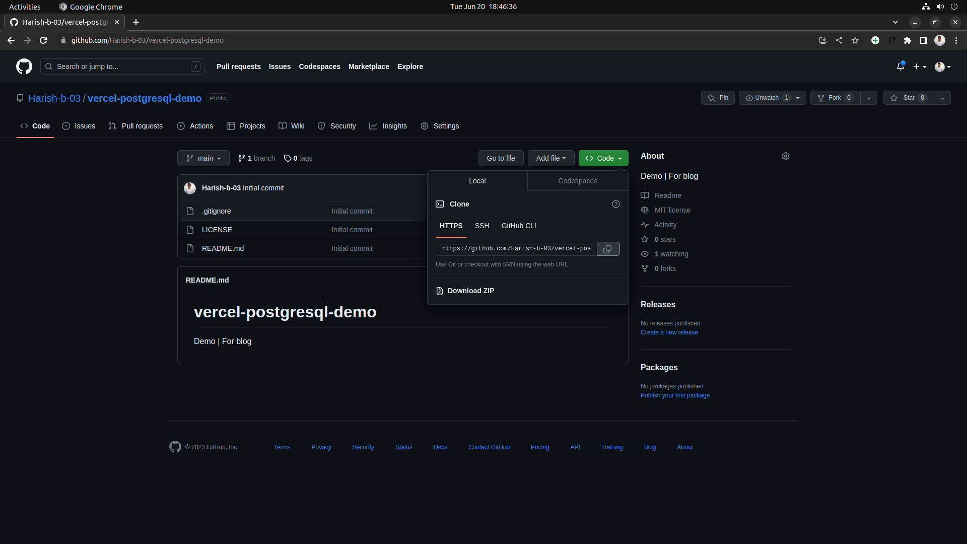Click the install app icon in address bar
The height and width of the screenshot is (544, 967).
pyautogui.click(x=823, y=40)
